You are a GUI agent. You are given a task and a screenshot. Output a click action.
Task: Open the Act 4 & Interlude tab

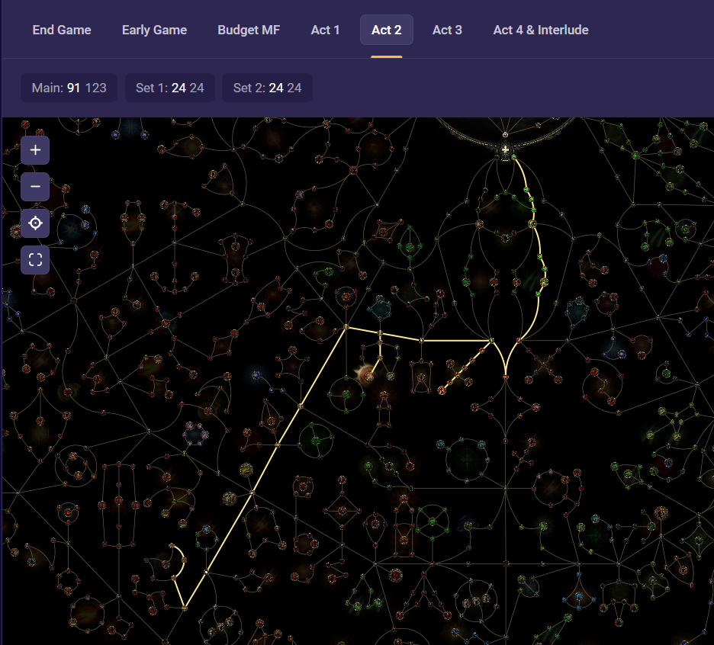pyautogui.click(x=540, y=30)
